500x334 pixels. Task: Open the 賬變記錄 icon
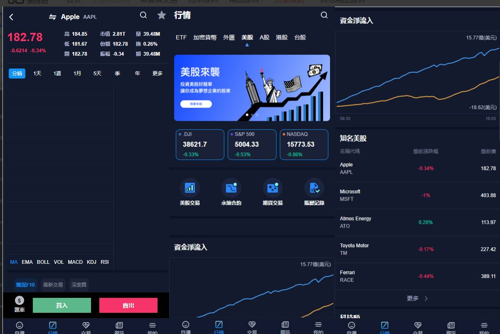point(314,188)
